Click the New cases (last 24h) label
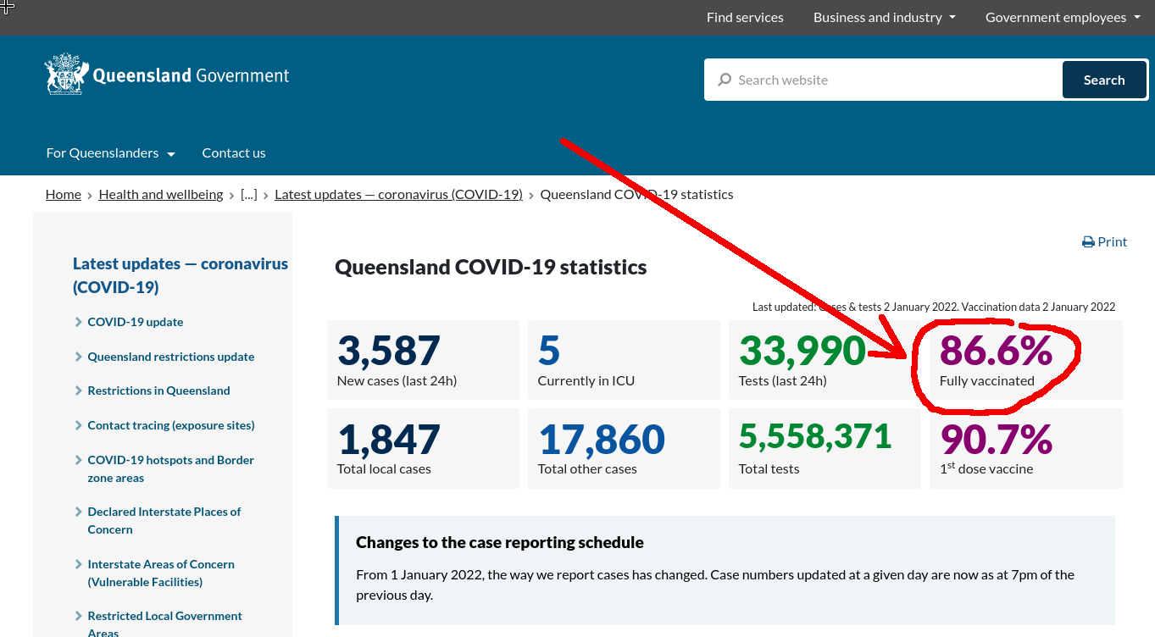Image resolution: width=1155 pixels, height=637 pixels. (397, 381)
